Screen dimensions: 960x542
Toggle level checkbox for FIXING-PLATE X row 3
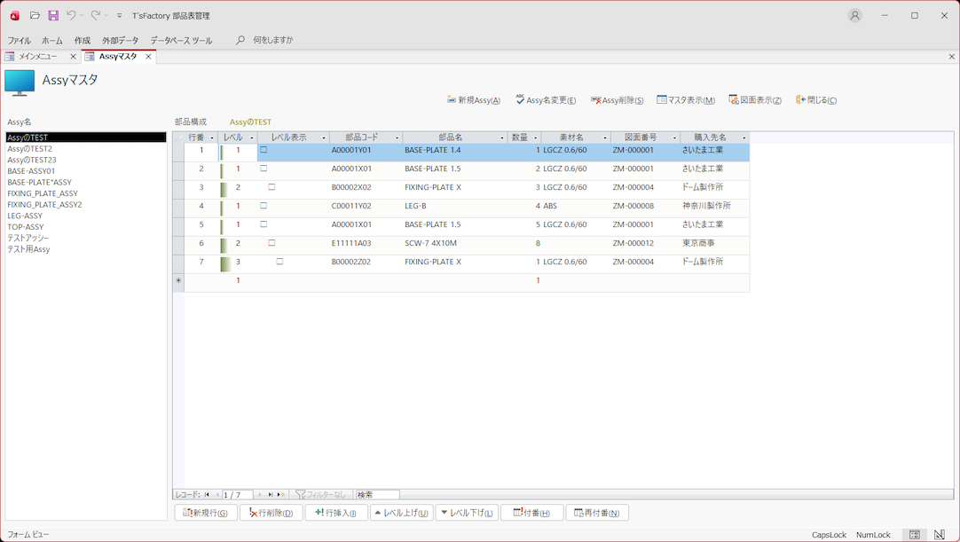(x=271, y=188)
